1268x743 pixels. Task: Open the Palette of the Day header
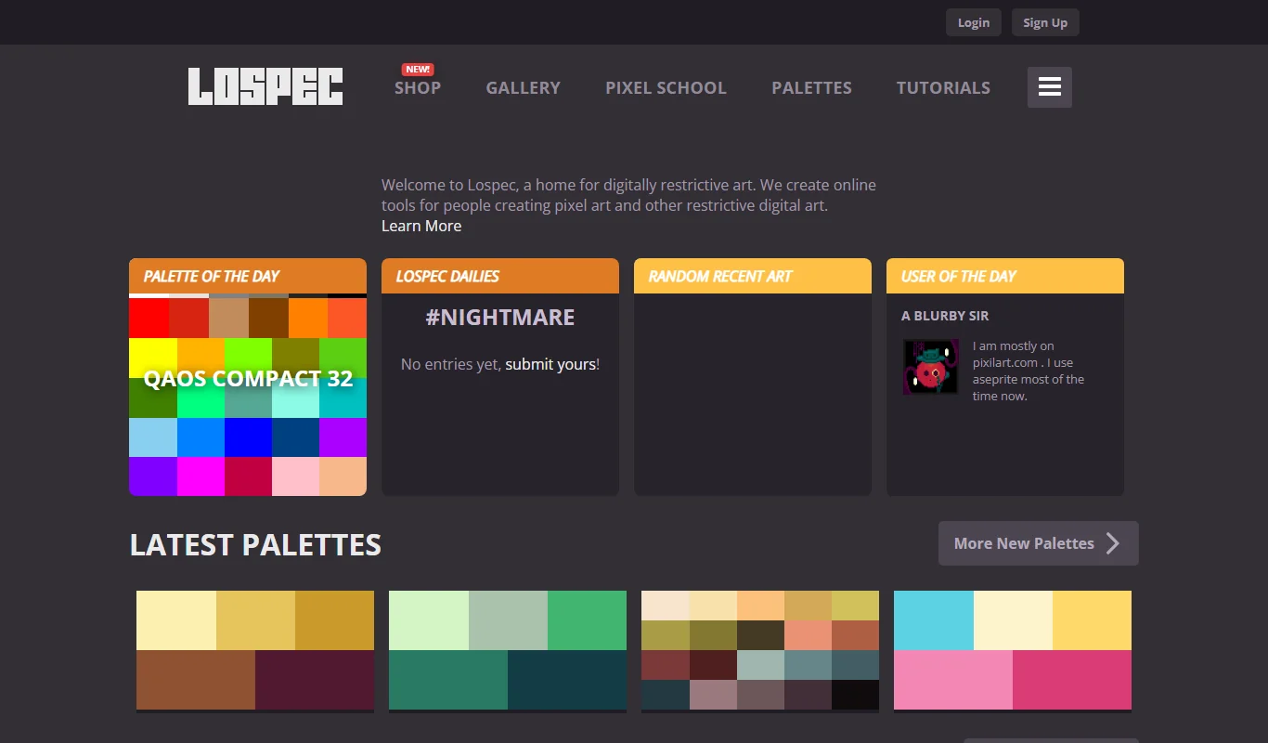[248, 276]
